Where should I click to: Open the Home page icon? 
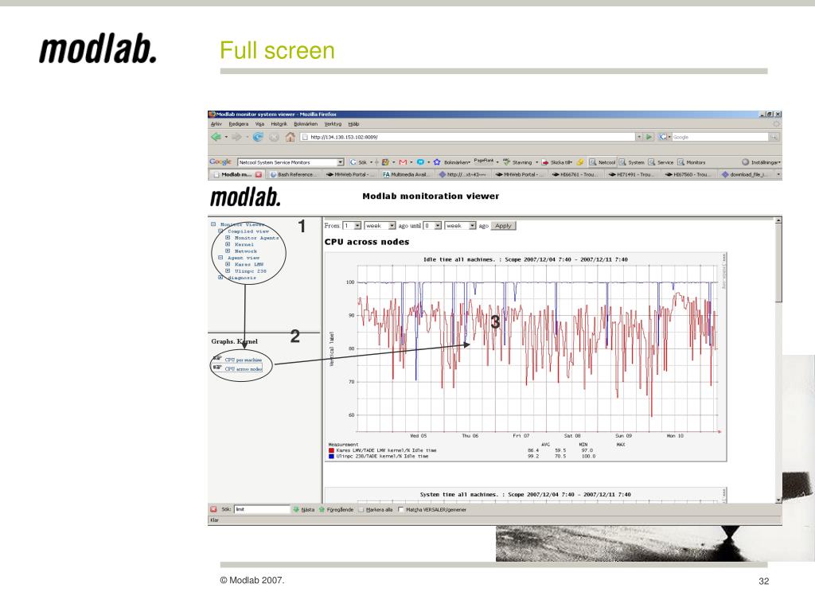(290, 137)
